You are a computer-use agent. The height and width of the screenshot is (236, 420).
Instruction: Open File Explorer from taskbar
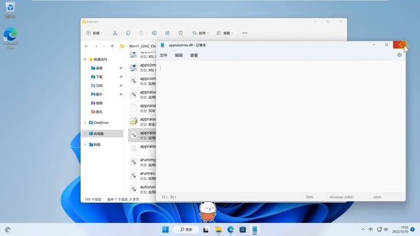pos(219,229)
